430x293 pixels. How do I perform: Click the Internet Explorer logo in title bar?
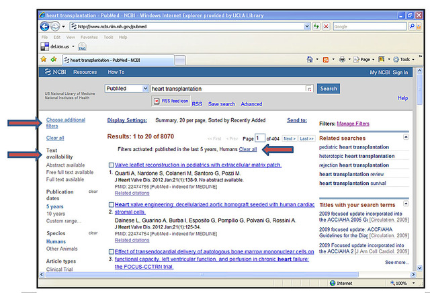point(42,15)
